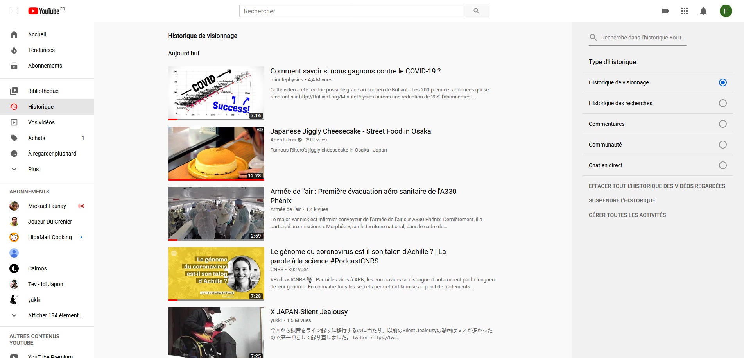This screenshot has height=358, width=744.
Task: Open HidaMari Cooking channel avatar
Action: point(14,237)
